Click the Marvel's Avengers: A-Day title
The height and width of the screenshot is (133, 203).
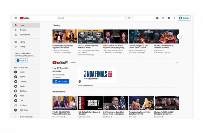(x=139, y=47)
